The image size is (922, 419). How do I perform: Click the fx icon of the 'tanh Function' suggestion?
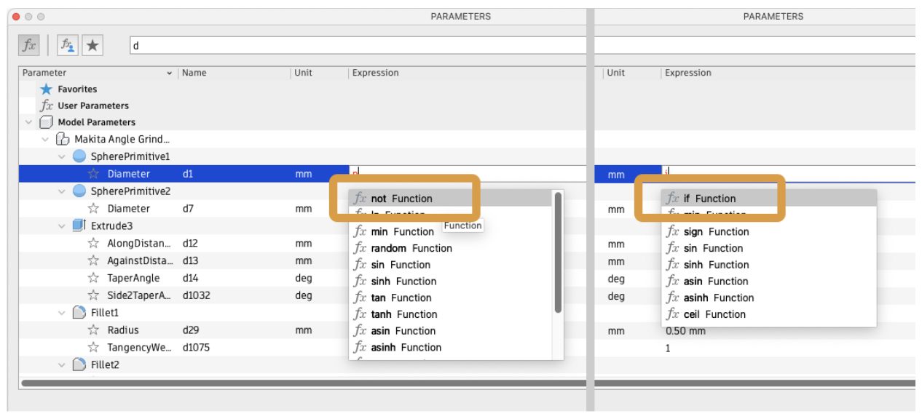pyautogui.click(x=360, y=314)
